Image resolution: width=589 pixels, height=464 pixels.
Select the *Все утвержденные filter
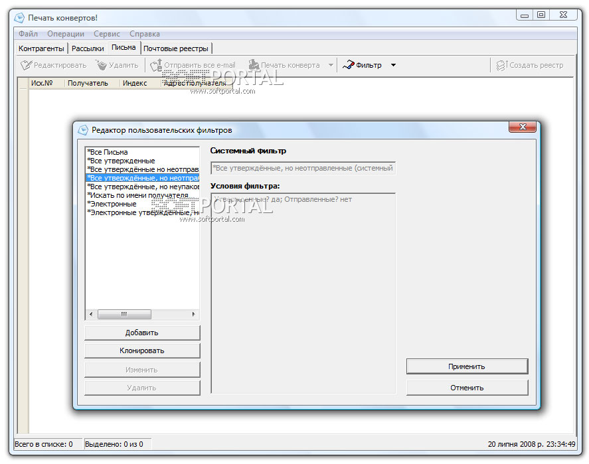[x=142, y=161]
